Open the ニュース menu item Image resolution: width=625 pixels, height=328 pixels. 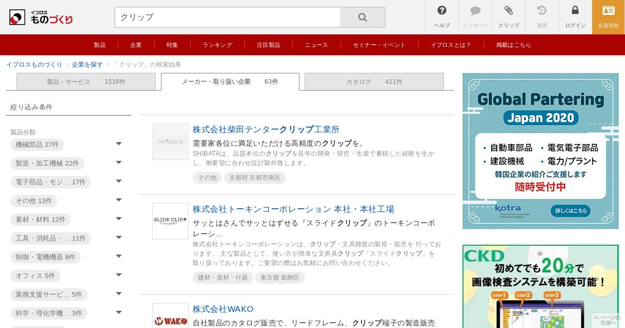point(316,45)
